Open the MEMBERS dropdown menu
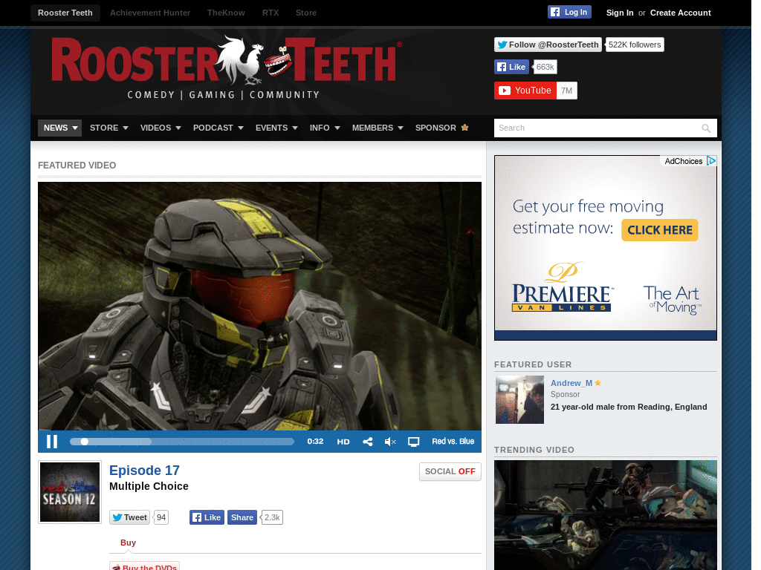The width and height of the screenshot is (761, 570). coord(378,128)
